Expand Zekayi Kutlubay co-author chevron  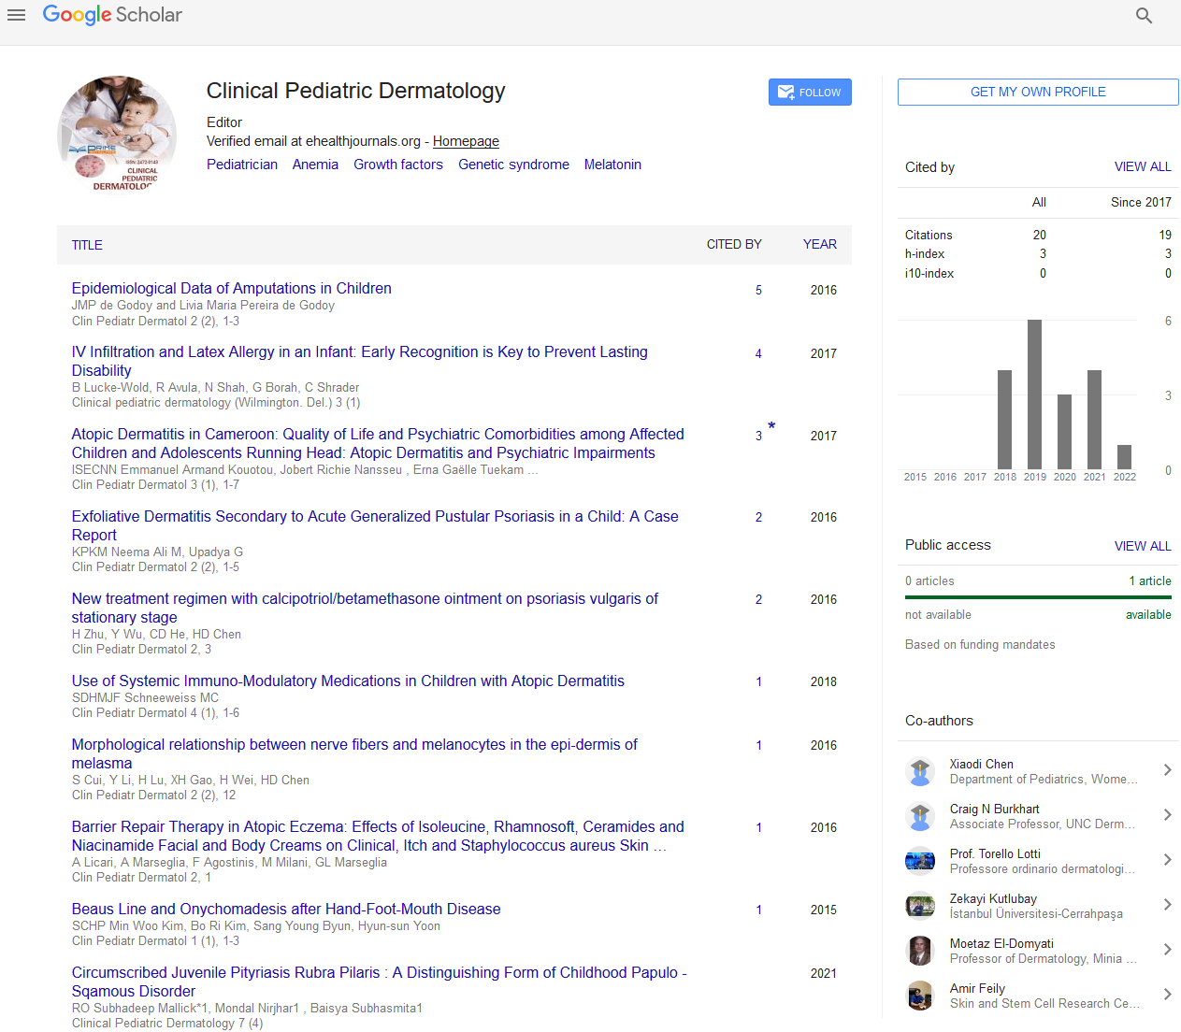1167,905
